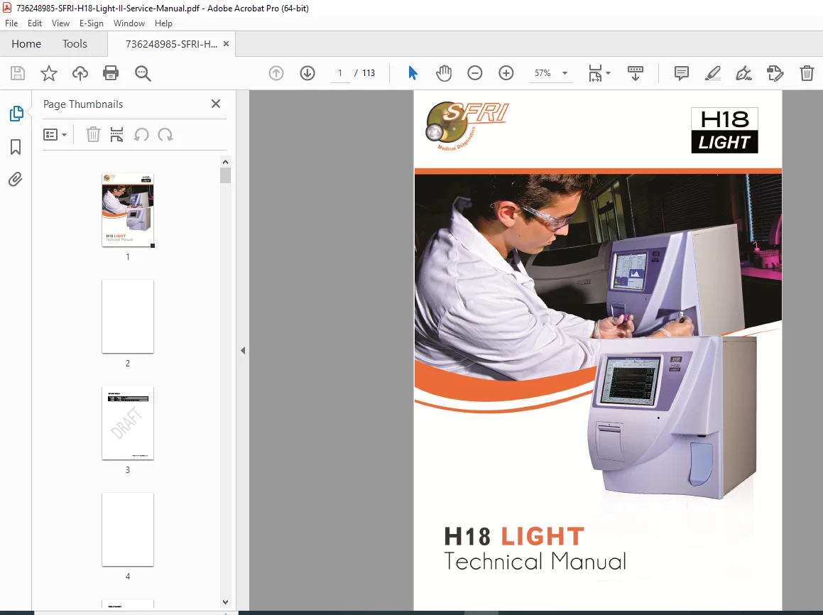Viewport: 823px width, 615px height.
Task: Click the fit page scrolling icon
Action: tap(595, 73)
